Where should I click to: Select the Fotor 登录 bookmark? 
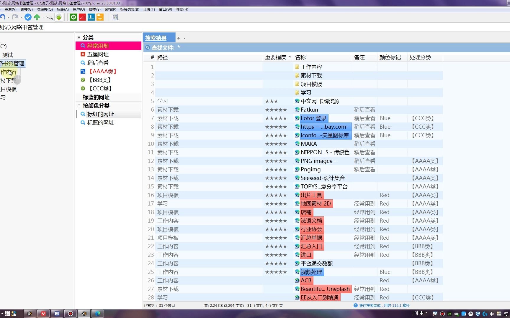[x=314, y=118]
